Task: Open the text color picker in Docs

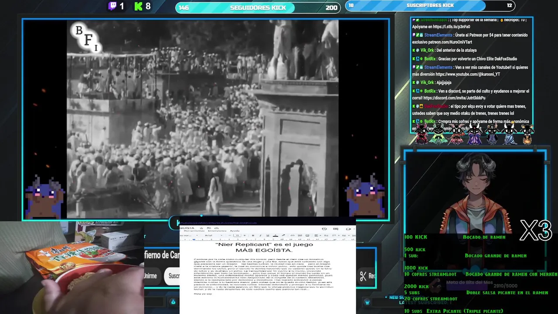Action: pyautogui.click(x=276, y=235)
